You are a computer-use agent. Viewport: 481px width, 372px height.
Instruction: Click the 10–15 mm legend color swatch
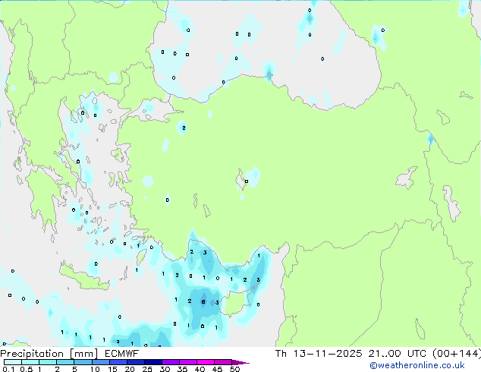[101, 362]
